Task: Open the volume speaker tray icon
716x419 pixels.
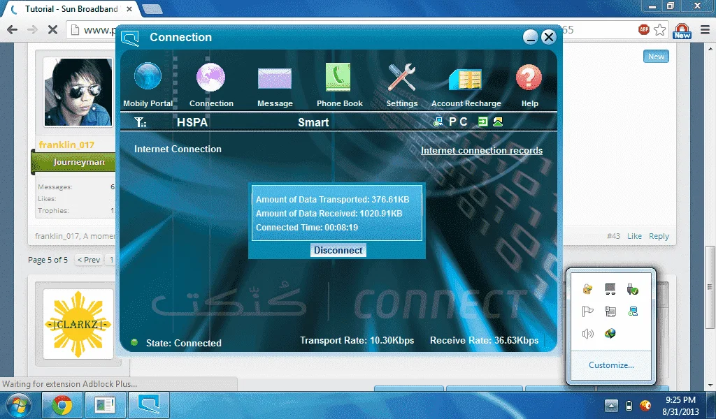Action: pos(587,334)
